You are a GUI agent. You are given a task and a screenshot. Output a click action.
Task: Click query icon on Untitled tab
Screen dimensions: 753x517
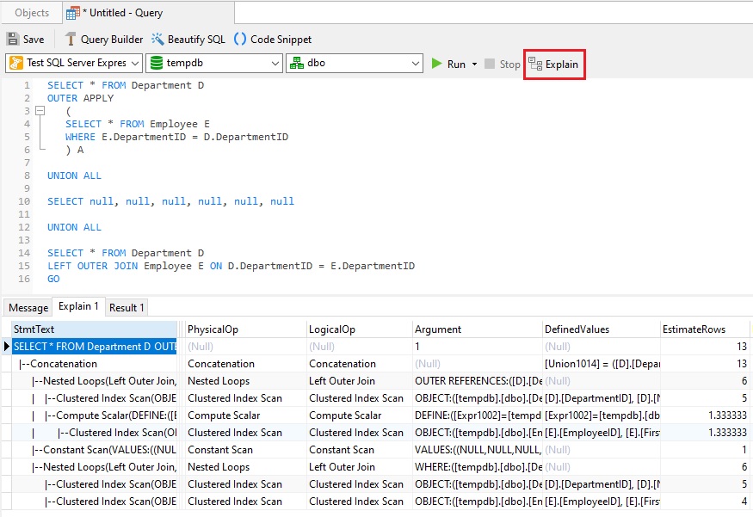72,13
